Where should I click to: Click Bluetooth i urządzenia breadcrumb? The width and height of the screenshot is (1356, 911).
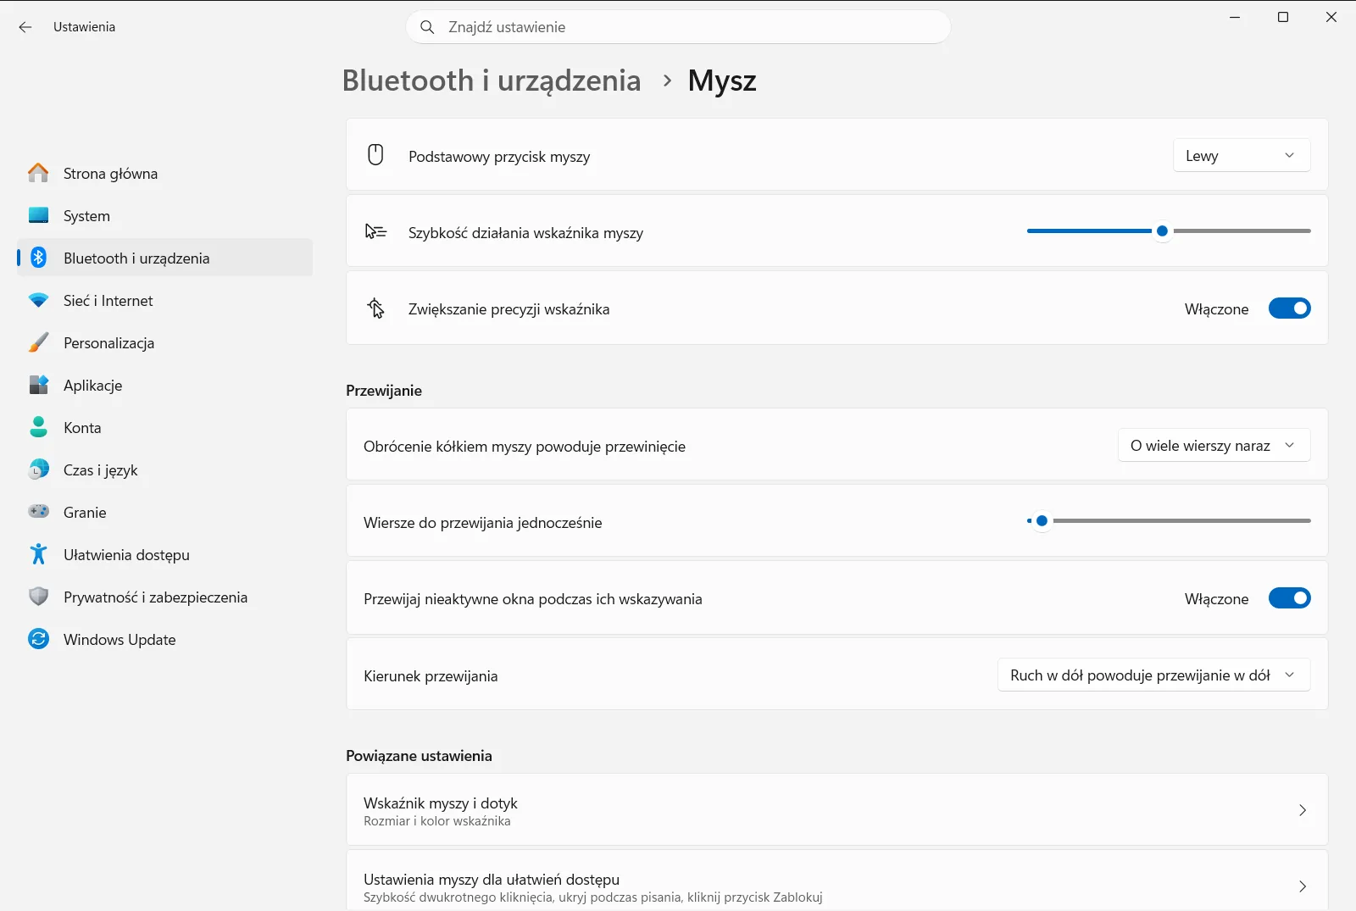click(x=492, y=81)
